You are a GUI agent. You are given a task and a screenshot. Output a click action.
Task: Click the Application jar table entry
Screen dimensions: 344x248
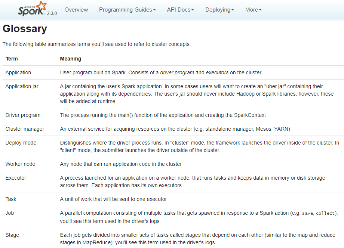pyautogui.click(x=22, y=86)
